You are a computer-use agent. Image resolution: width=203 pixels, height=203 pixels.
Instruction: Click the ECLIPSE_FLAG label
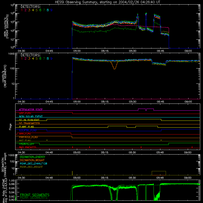point(28,130)
